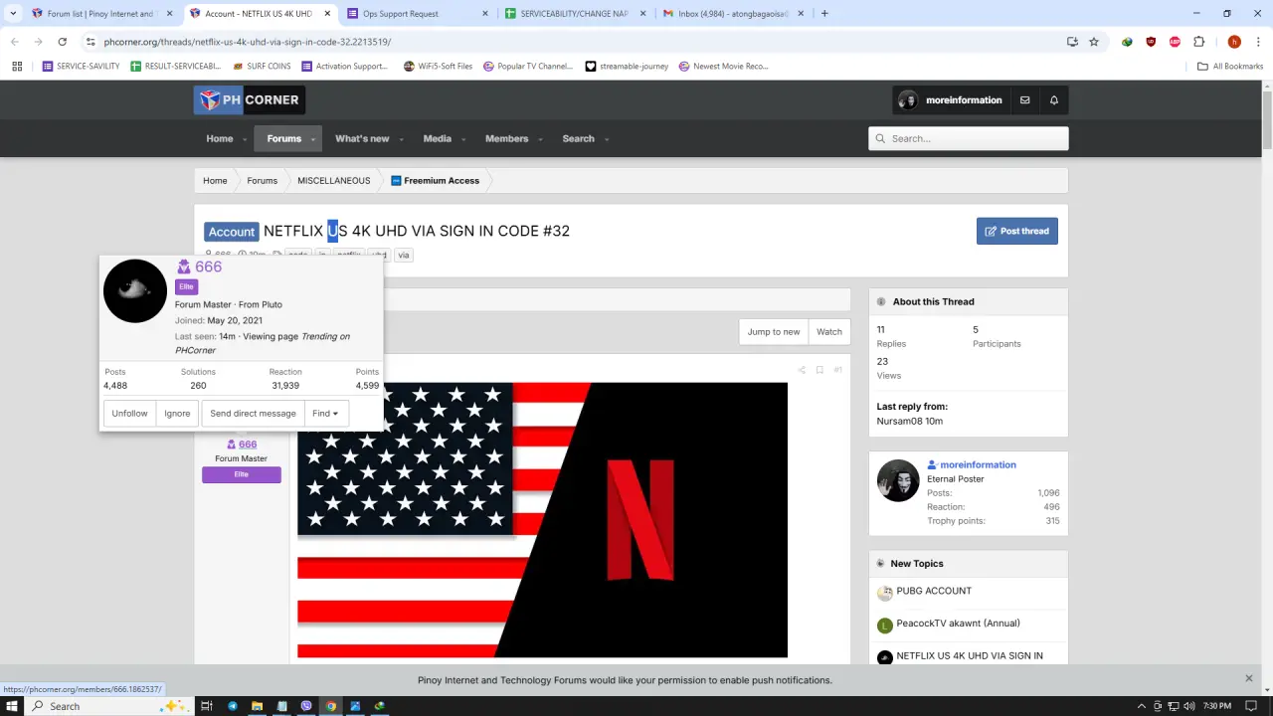Click the PH Corner logo
The image size is (1273, 716).
(250, 99)
